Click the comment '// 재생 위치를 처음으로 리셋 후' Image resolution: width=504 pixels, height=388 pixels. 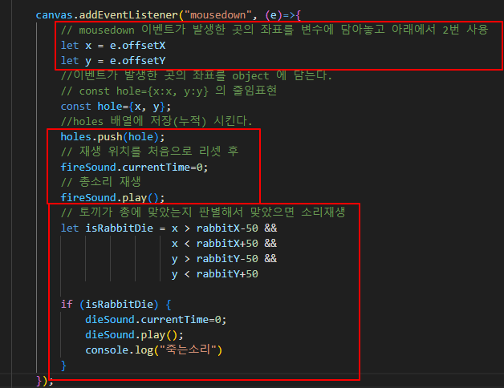[149, 152]
